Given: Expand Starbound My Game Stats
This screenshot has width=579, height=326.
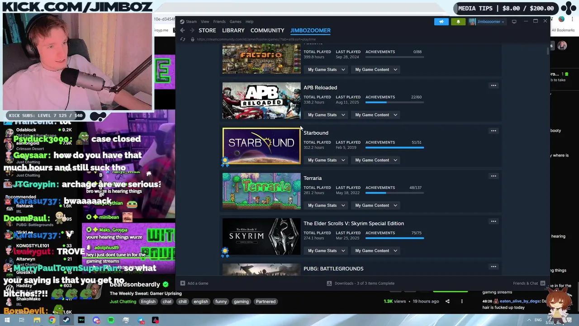Looking at the screenshot, I should [x=326, y=160].
